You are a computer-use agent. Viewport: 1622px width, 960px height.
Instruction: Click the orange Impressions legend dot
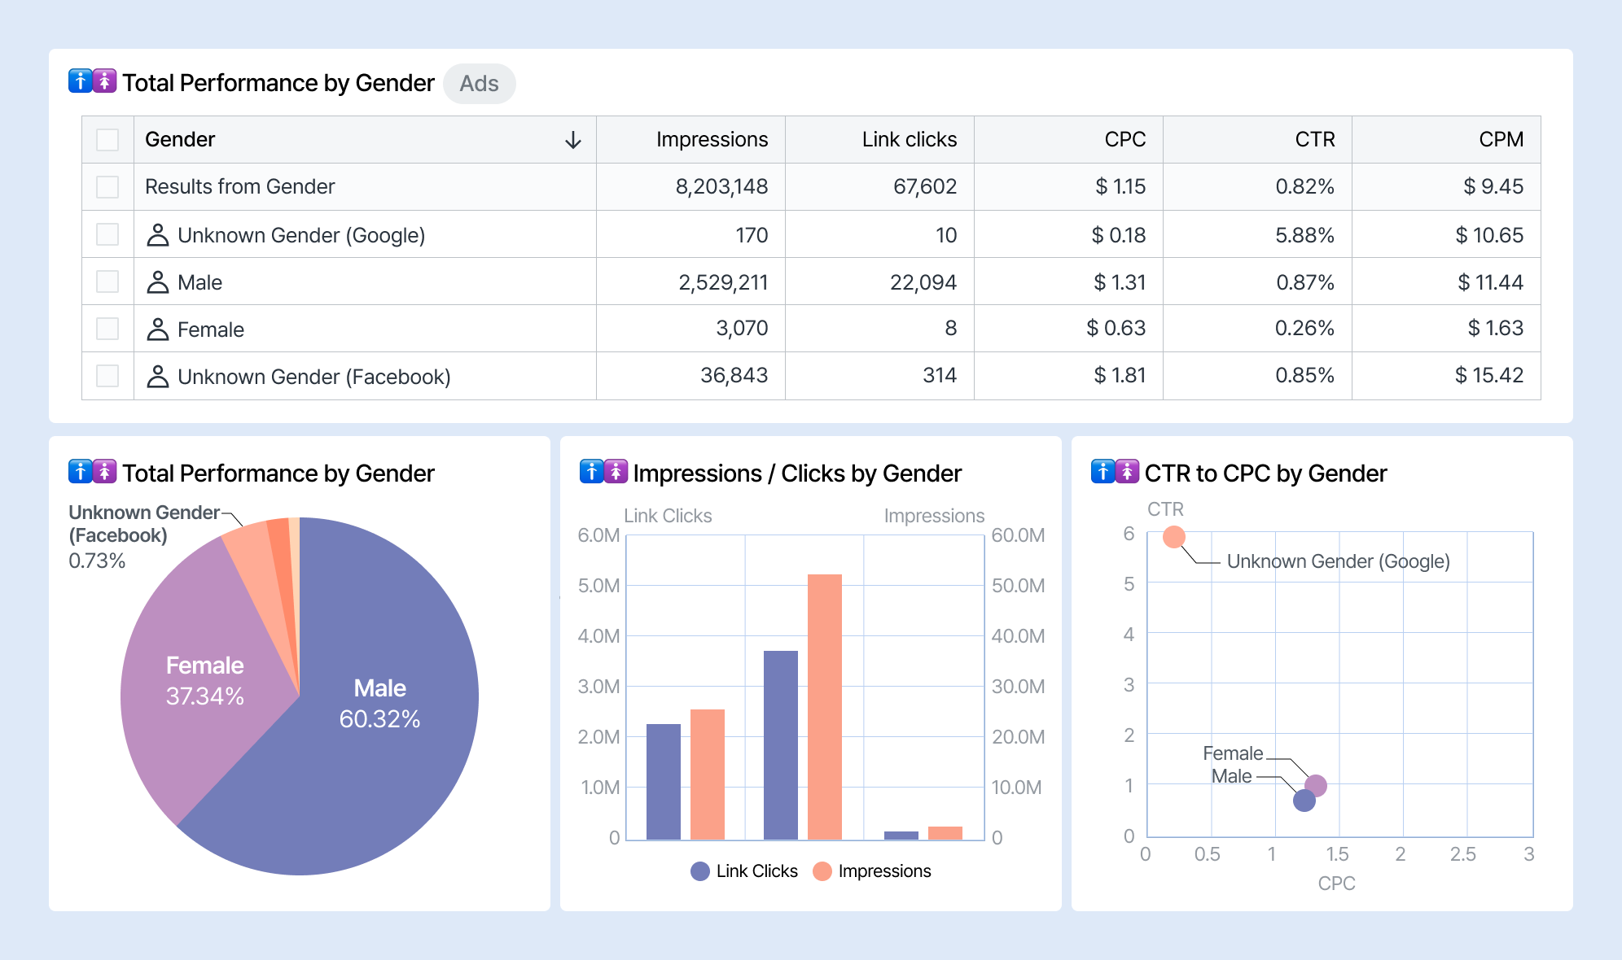(822, 871)
